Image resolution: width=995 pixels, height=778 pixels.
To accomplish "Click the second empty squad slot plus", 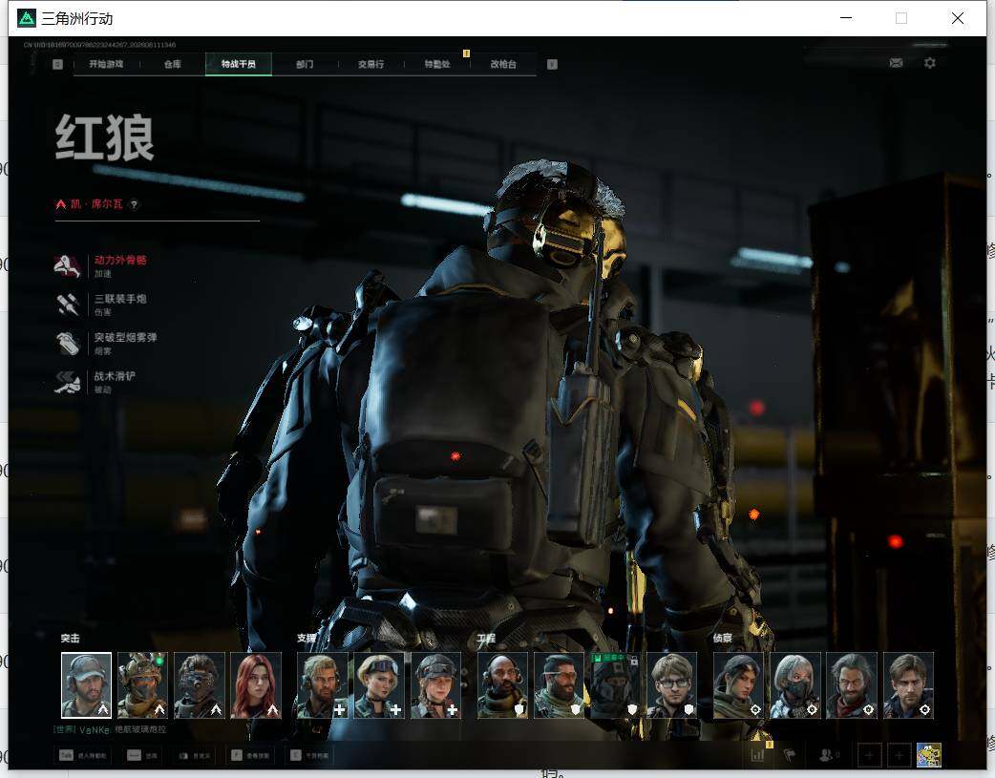I will click(x=899, y=755).
